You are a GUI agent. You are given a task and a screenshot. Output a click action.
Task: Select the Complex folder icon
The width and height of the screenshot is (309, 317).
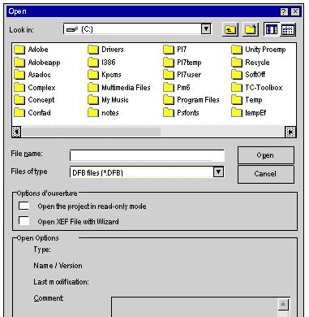(19, 88)
